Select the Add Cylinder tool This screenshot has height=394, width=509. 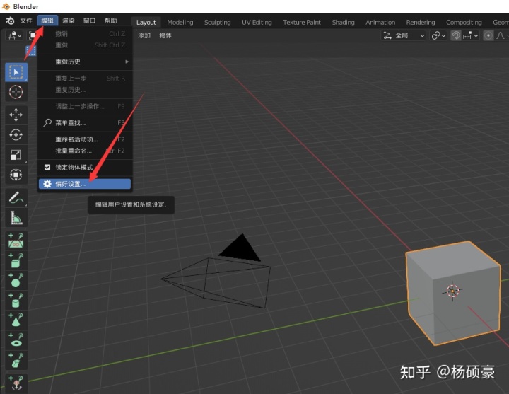[x=16, y=301]
